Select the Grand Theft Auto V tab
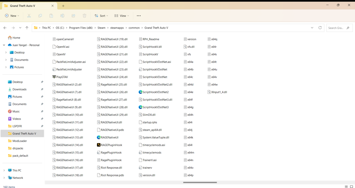The height and width of the screenshot is (188, 355). pyautogui.click(x=29, y=6)
